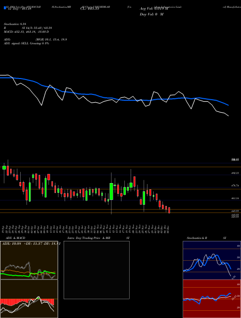The height and width of the screenshot is (318, 241).
Task: Click the 'CL: 445.55' closing price text
Action: click(90, 9)
